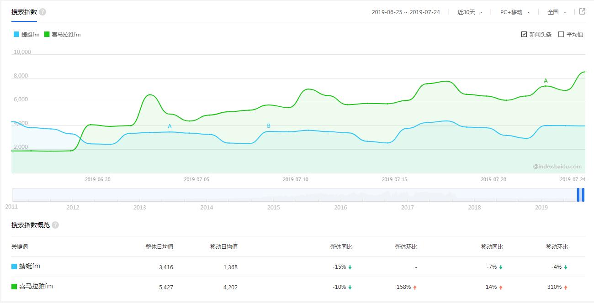Click help icon next to 搜索指数 title
This screenshot has width=594, height=303.
click(x=42, y=12)
